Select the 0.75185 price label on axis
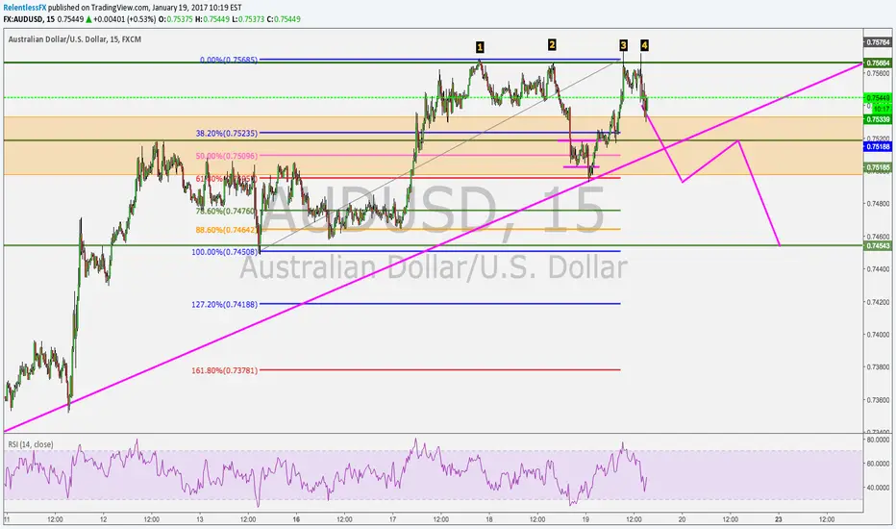 (x=878, y=167)
